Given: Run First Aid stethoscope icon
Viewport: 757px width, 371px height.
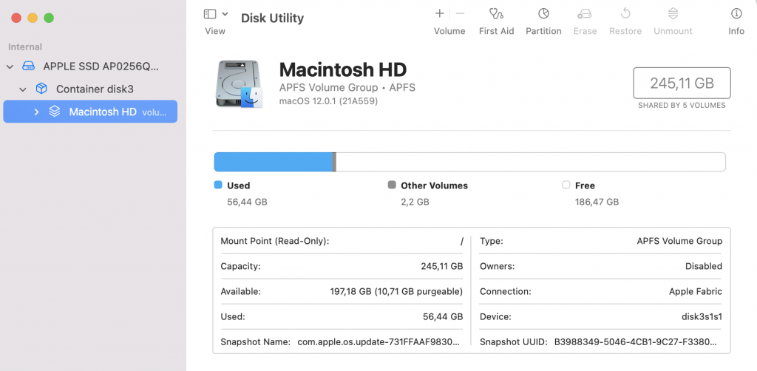Looking at the screenshot, I should [x=496, y=13].
